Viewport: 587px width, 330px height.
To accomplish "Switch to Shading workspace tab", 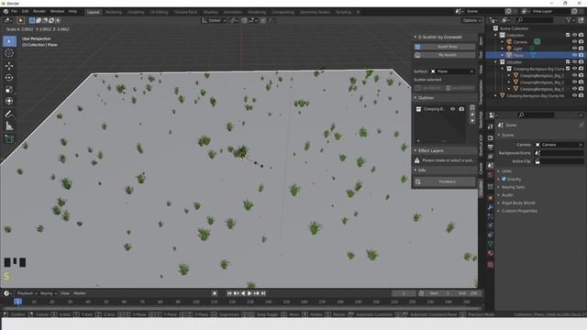I will 211,12.
